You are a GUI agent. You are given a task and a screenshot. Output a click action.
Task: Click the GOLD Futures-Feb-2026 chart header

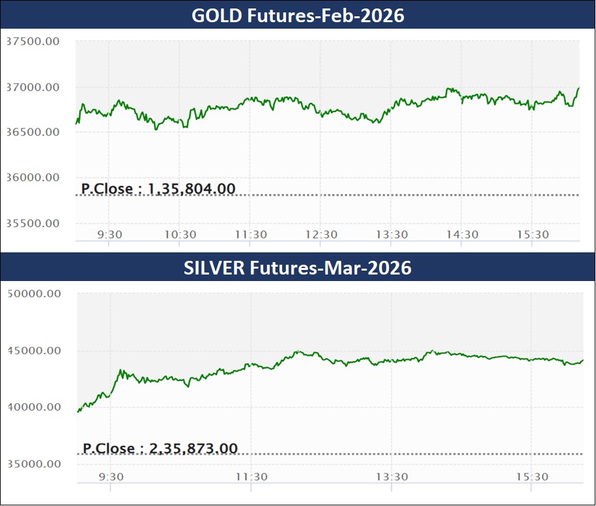pos(298,16)
